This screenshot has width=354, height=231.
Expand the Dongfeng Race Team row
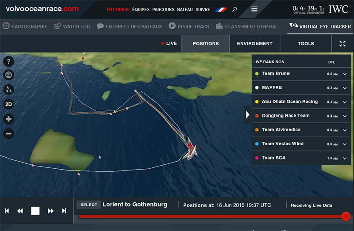(x=345, y=116)
